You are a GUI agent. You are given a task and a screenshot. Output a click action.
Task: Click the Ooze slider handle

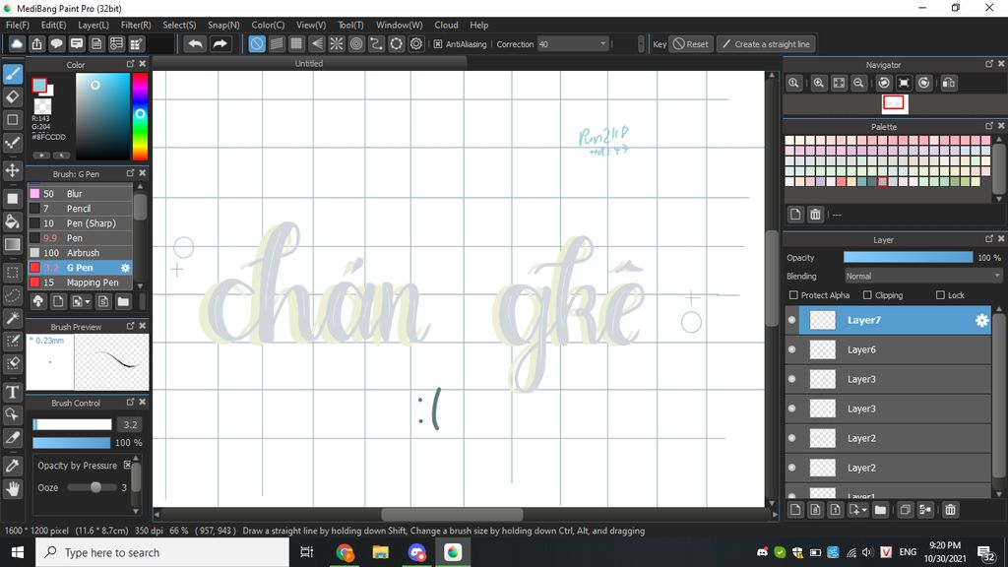pos(95,487)
